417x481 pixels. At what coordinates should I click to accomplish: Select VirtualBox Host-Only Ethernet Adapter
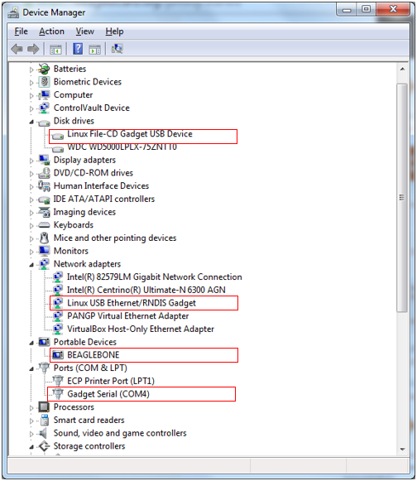(x=141, y=329)
